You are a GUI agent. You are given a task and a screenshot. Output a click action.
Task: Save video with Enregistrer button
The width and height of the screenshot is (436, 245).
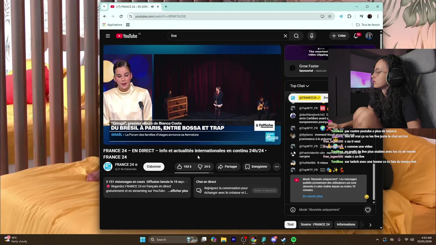click(256, 166)
